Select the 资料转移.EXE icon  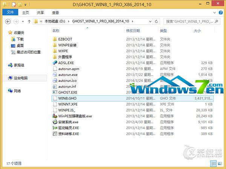(x=55, y=134)
